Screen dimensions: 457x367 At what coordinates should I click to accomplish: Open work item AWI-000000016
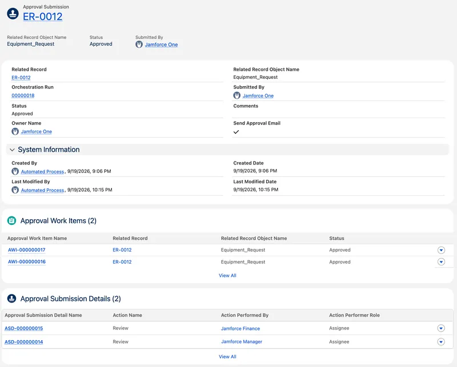tap(26, 261)
